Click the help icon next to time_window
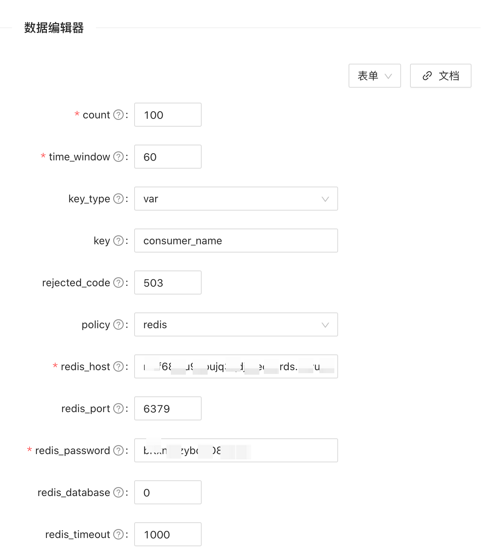This screenshot has height=559, width=488. click(119, 157)
